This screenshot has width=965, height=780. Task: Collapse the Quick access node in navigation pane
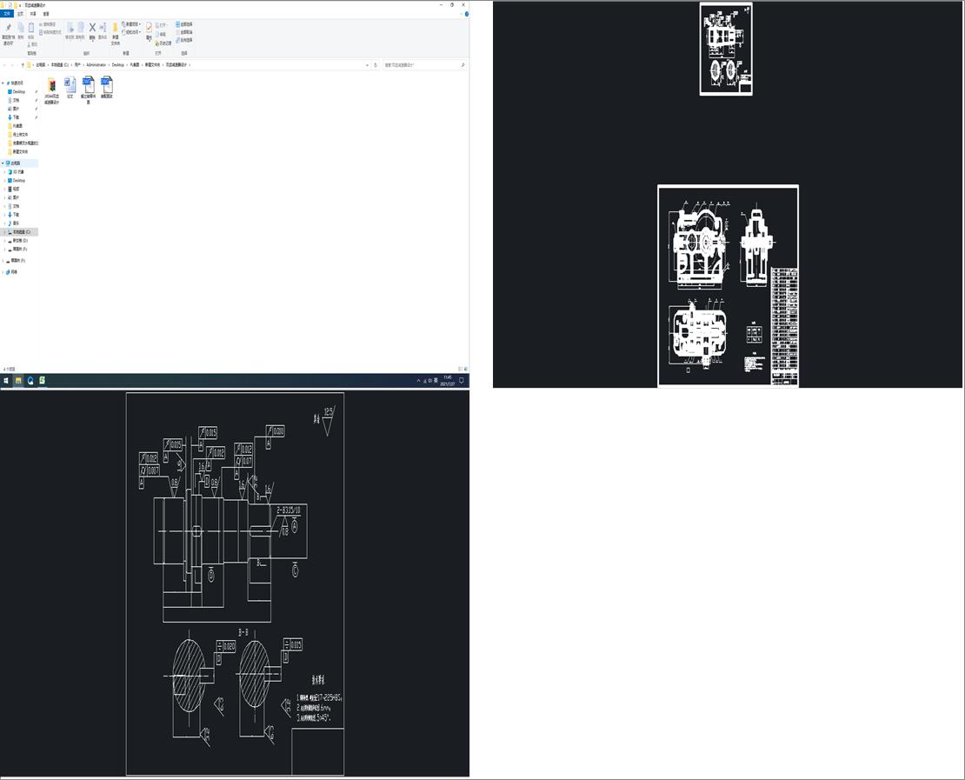3,83
